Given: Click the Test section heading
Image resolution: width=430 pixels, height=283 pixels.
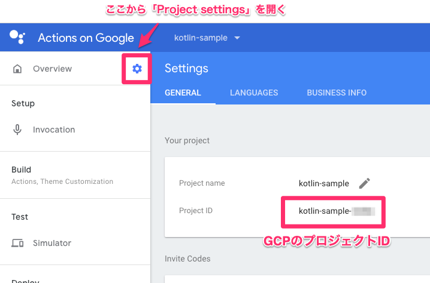Looking at the screenshot, I should click(x=20, y=217).
